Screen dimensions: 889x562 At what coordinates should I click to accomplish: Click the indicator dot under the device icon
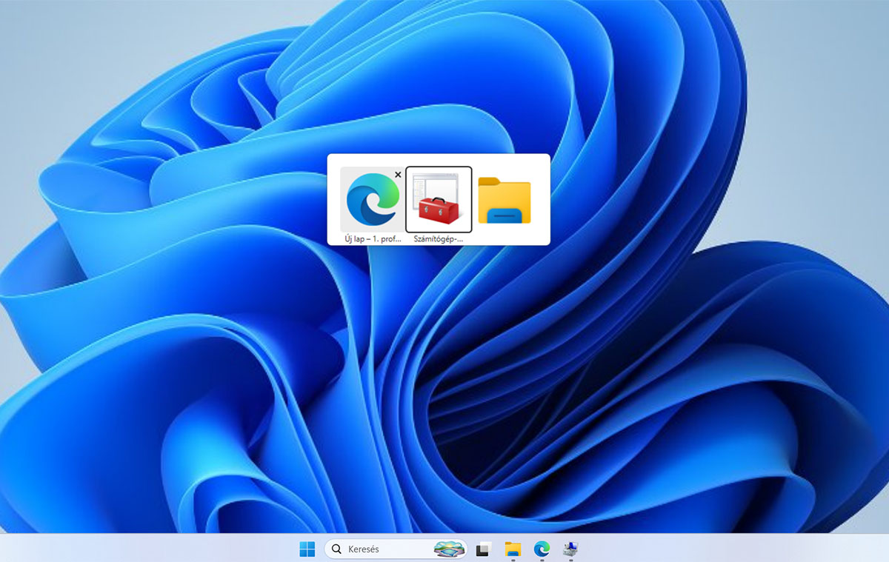point(572,558)
